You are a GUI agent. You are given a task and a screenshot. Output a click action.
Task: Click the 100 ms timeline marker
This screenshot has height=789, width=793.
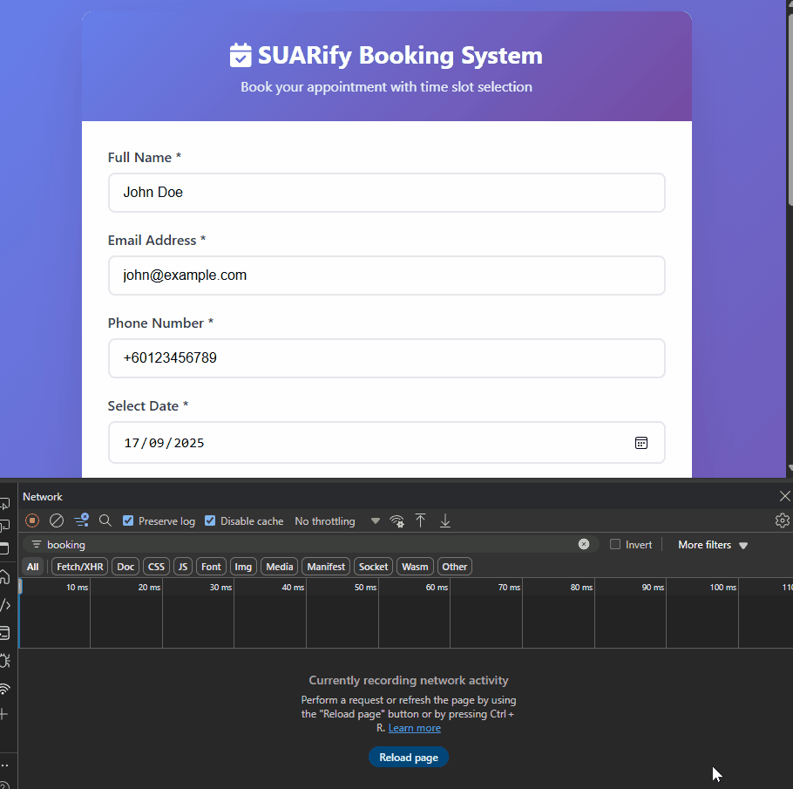pyautogui.click(x=722, y=587)
